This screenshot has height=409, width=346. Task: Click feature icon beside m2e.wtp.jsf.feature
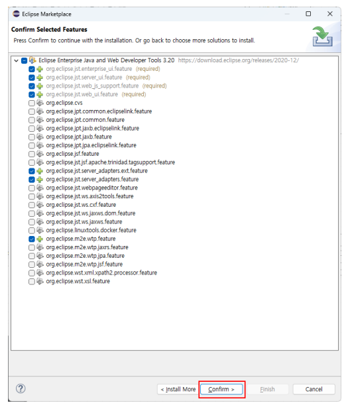click(40, 264)
